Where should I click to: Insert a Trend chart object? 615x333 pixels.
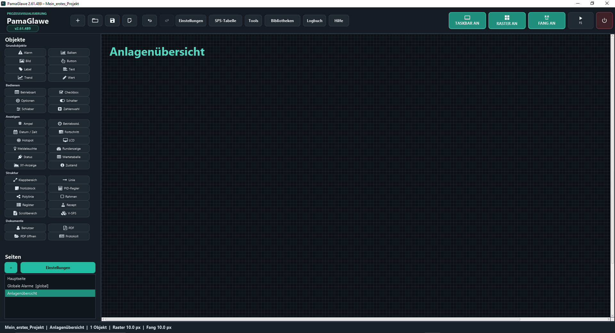click(25, 77)
